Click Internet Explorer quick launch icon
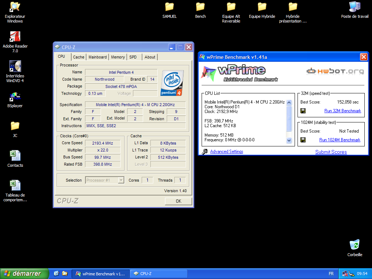 (x=56, y=273)
